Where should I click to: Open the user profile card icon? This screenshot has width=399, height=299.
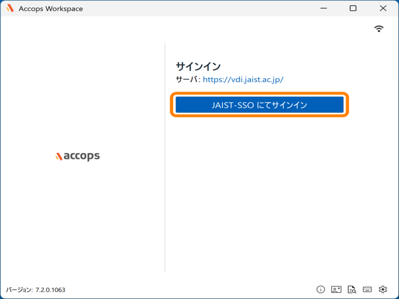pyautogui.click(x=336, y=290)
